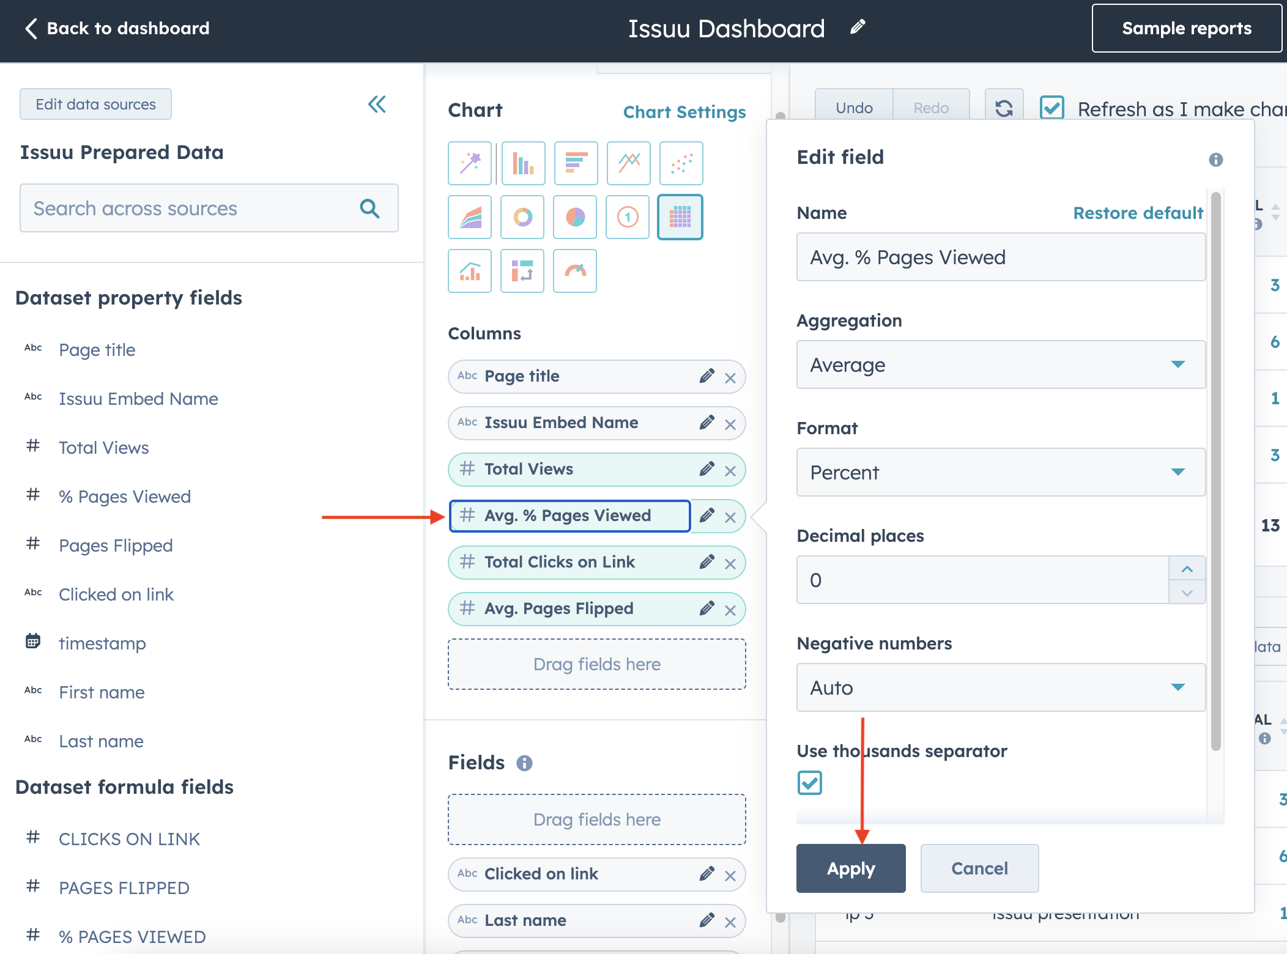Remove the Page title column
1287x954 pixels.
730,378
